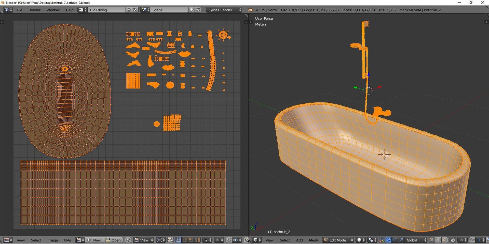The height and width of the screenshot is (244, 489).
Task: Switch to edge select mode in 3D view
Action: click(438, 240)
